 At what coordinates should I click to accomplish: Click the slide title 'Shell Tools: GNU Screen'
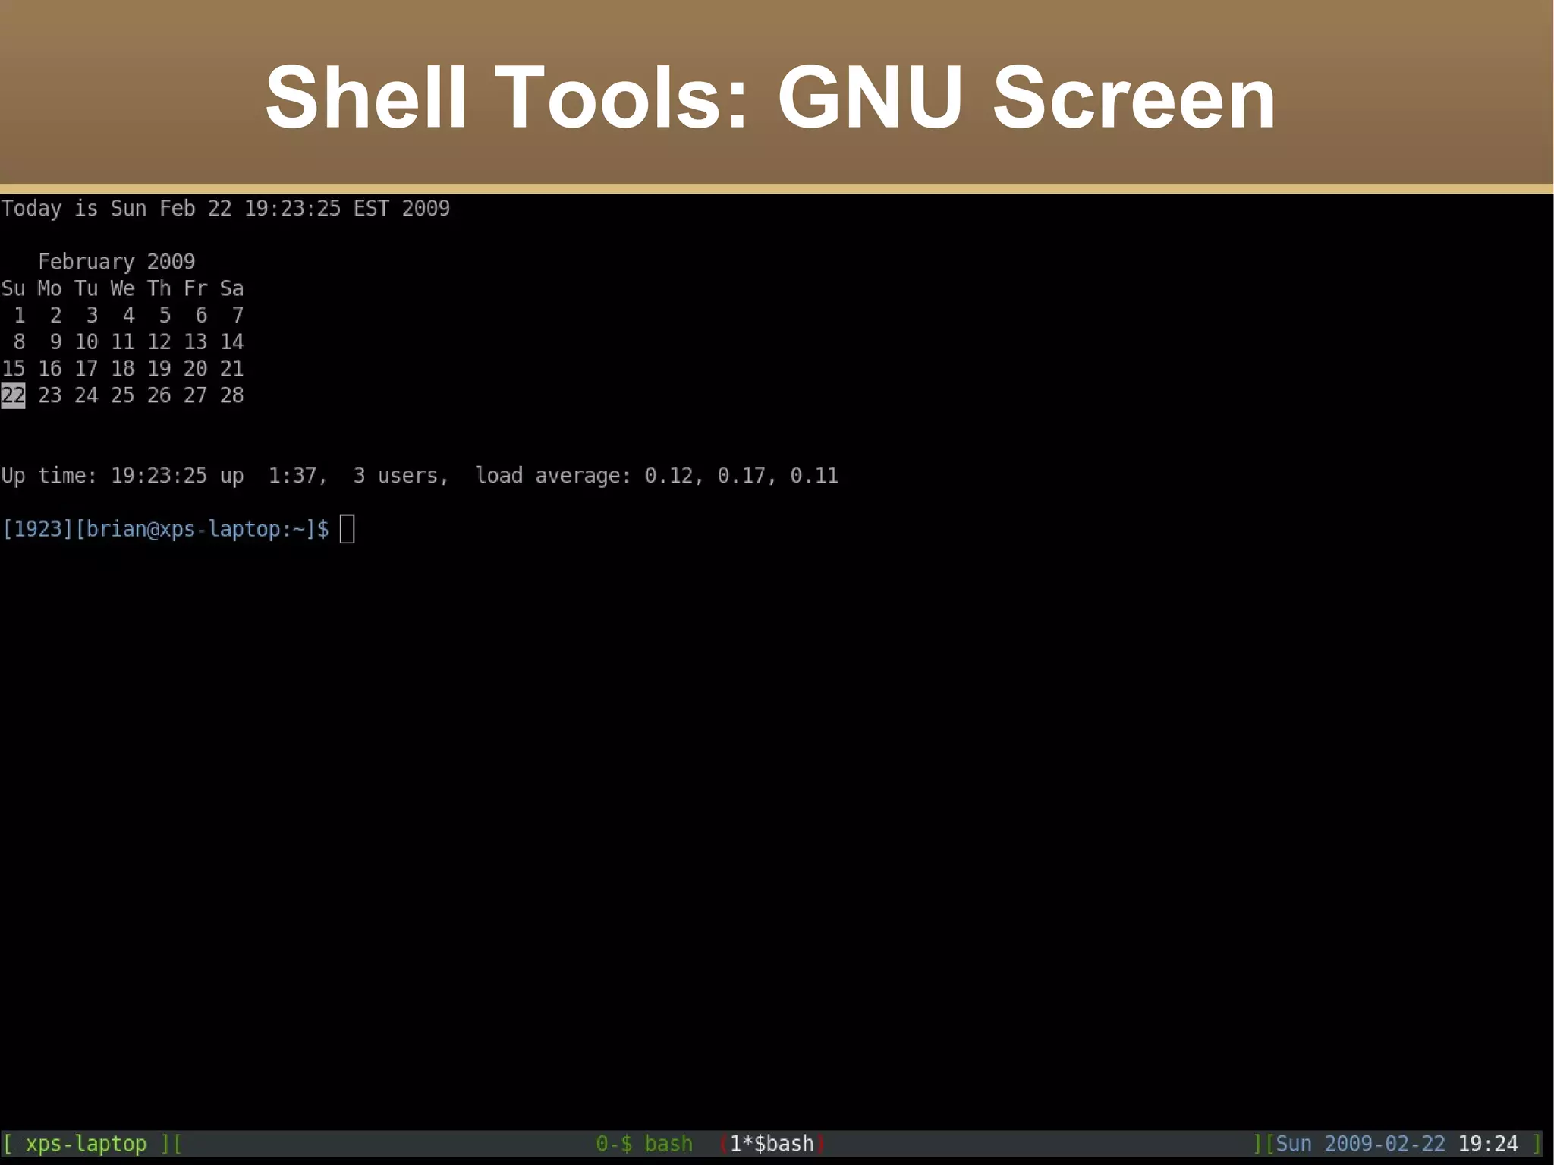tap(770, 97)
